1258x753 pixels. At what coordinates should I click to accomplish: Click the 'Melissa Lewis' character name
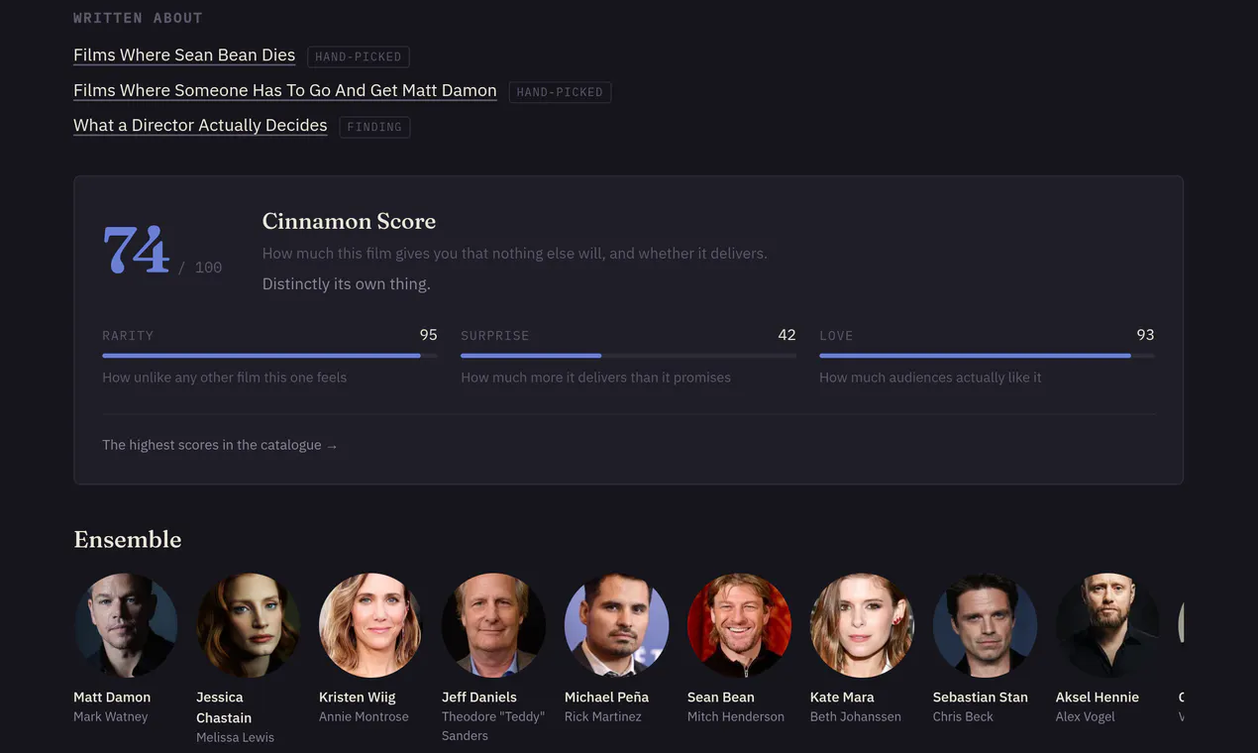pyautogui.click(x=235, y=737)
